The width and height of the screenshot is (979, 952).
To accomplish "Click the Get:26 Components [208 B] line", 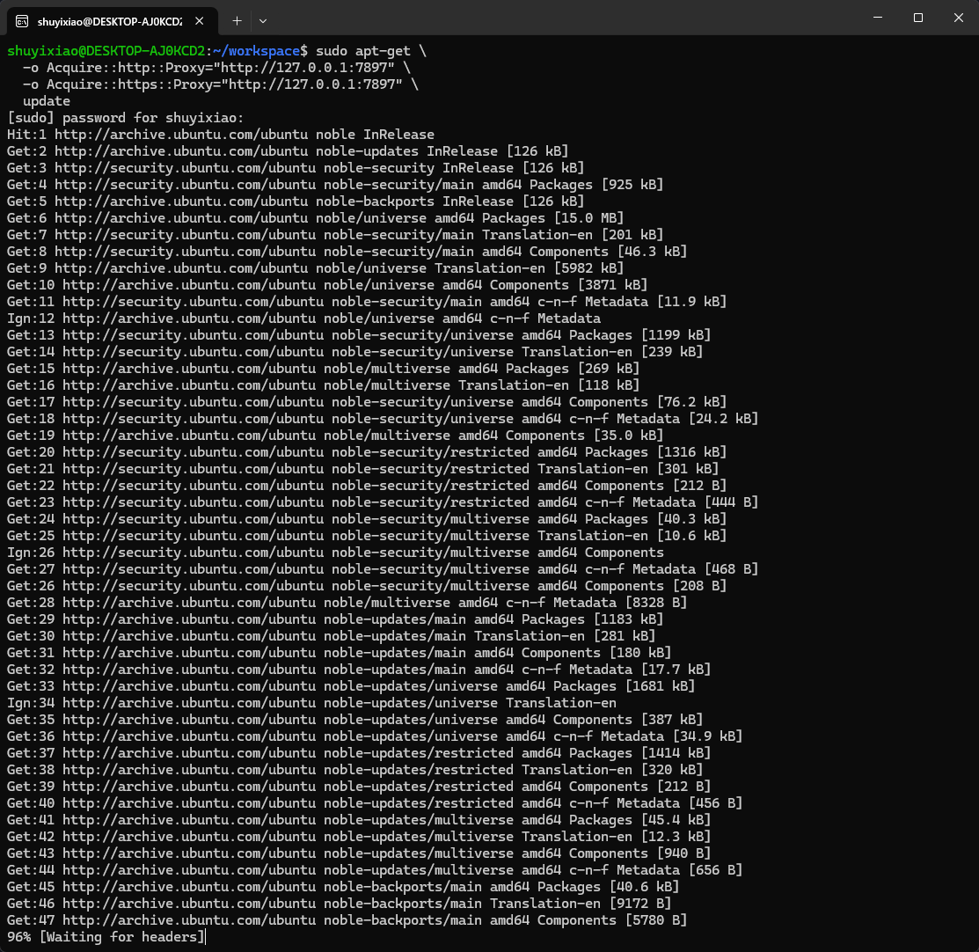I will tap(367, 586).
